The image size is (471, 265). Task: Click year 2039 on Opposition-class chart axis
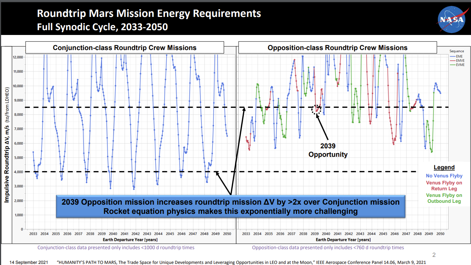pyautogui.click(x=315, y=234)
